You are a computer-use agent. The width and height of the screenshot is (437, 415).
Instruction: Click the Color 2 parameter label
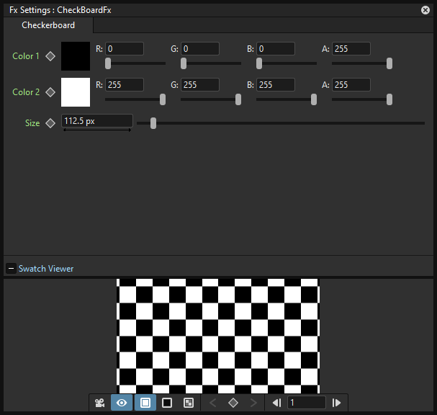click(x=26, y=92)
